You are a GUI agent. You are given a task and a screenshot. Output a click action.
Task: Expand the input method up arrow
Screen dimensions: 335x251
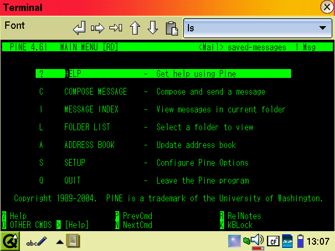(60, 242)
